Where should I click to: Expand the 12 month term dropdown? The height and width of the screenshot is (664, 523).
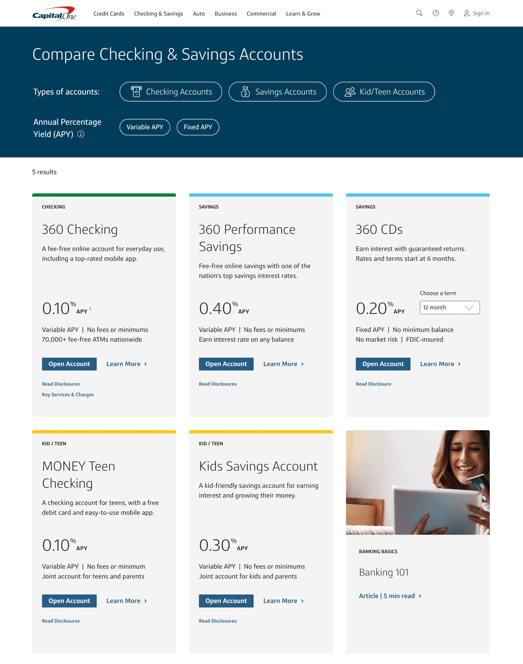point(449,308)
